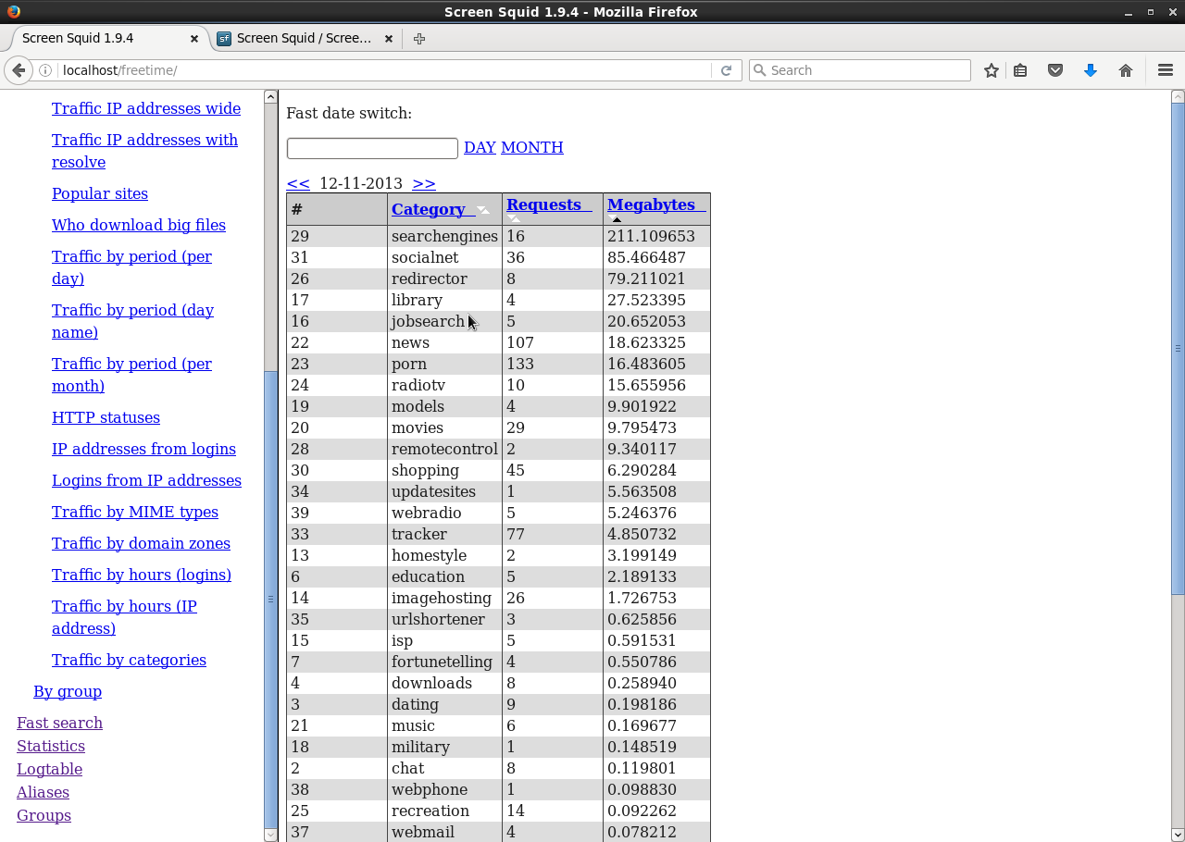Select the Screen Squid 1.9.4 tab
Screen dimensions: 1185x842
click(102, 39)
